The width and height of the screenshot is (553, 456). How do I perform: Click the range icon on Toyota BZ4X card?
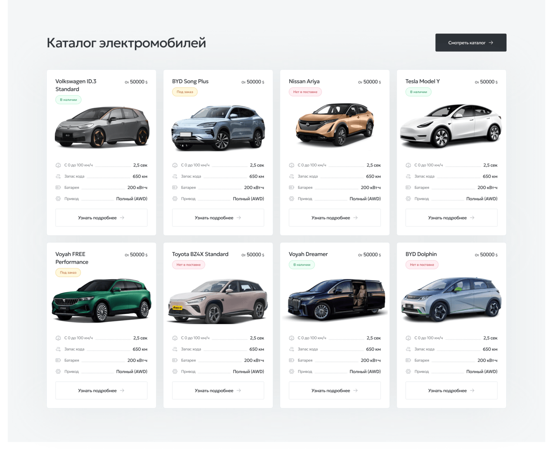coord(175,349)
